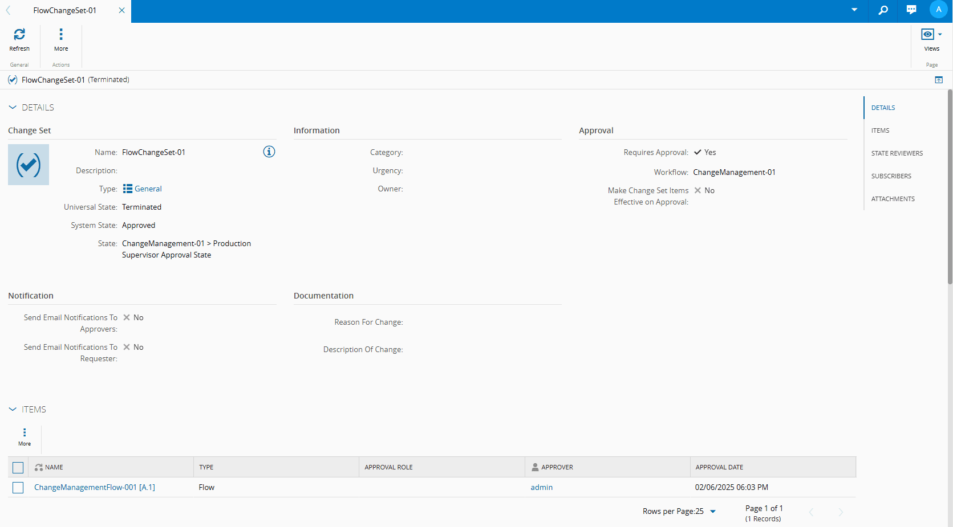Open the tab list dropdown arrow in header
The image size is (953, 527).
[x=854, y=10]
